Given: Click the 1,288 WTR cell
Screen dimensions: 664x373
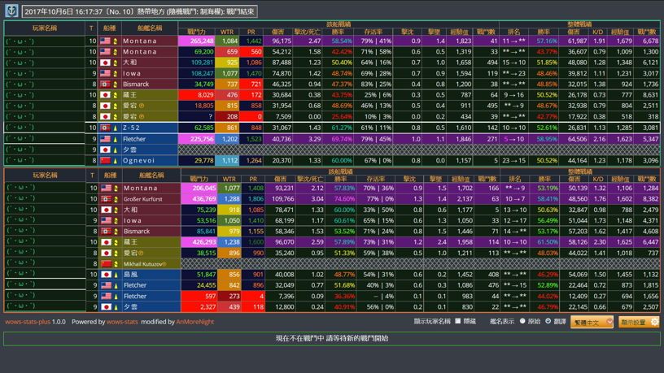Looking at the screenshot, I should click(x=229, y=199).
